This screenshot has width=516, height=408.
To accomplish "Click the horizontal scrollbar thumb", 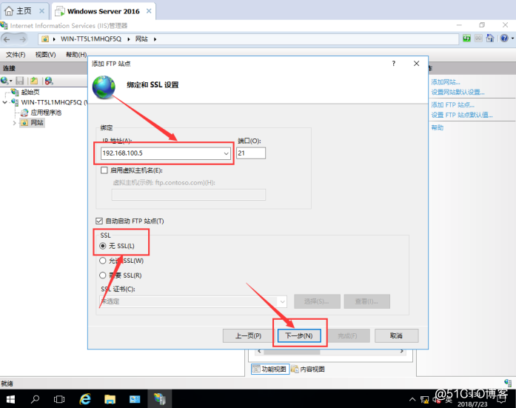I will pyautogui.click(x=292, y=352).
